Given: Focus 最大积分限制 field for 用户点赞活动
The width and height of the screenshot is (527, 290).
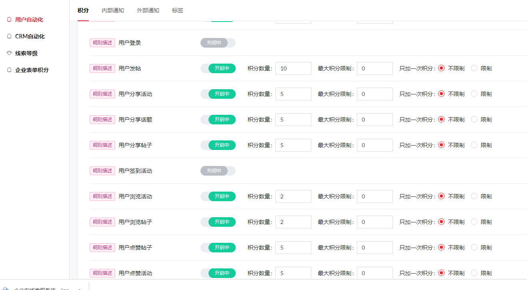Looking at the screenshot, I should click(375, 273).
